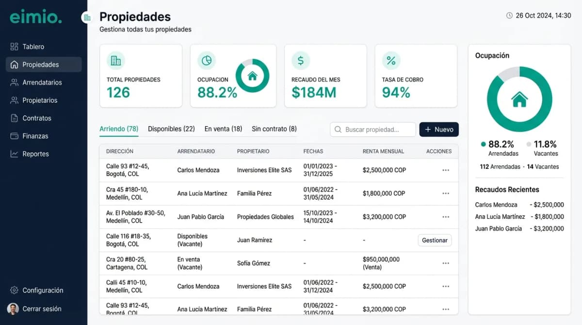This screenshot has width=582, height=325.
Task: Click inside the Buscar propiedad search field
Action: pos(373,130)
